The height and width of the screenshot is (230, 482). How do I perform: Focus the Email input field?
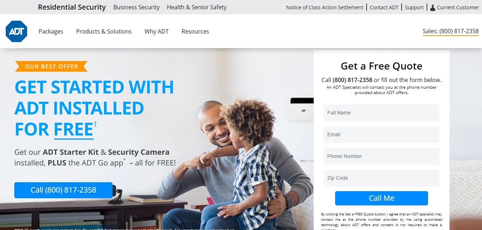pyautogui.click(x=381, y=134)
